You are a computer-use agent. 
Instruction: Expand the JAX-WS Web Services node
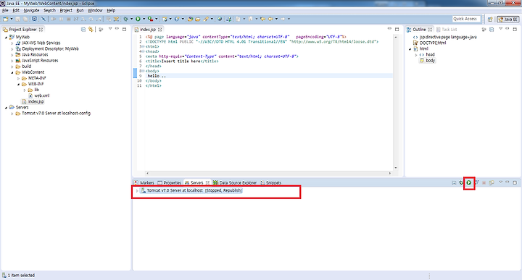click(12, 43)
